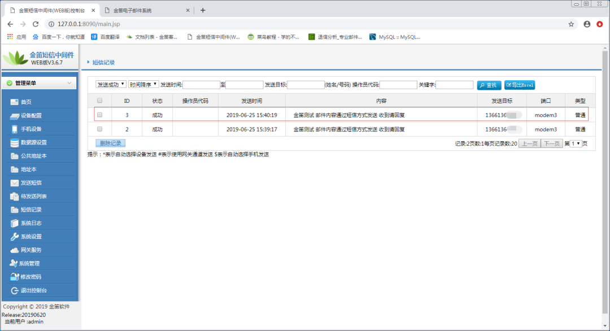Open the 网关服务 cloud icon
This screenshot has height=331, width=610.
click(x=14, y=250)
